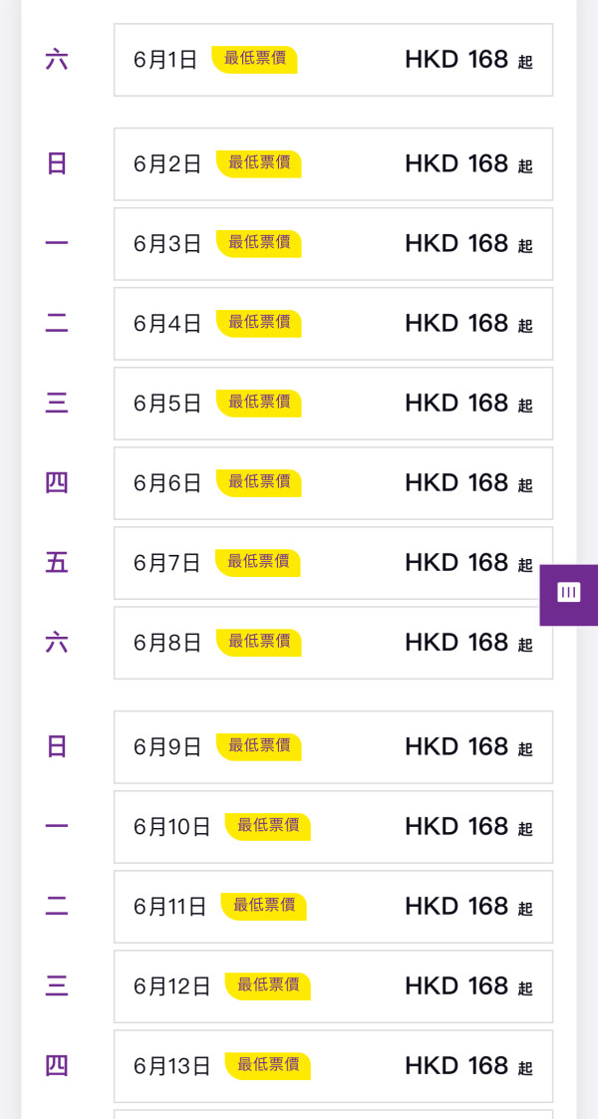
Task: Select the fare card for 6月1日
Action: pos(333,60)
